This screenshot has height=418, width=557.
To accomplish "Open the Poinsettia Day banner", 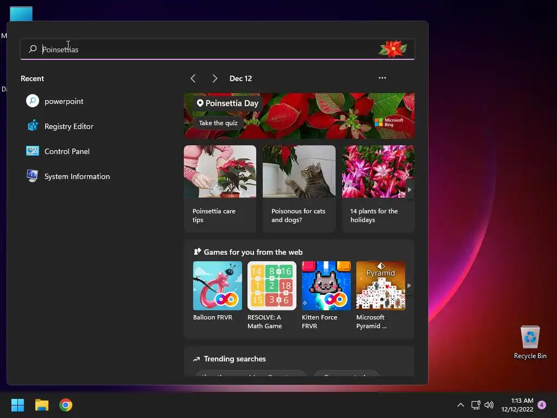I will [x=299, y=116].
